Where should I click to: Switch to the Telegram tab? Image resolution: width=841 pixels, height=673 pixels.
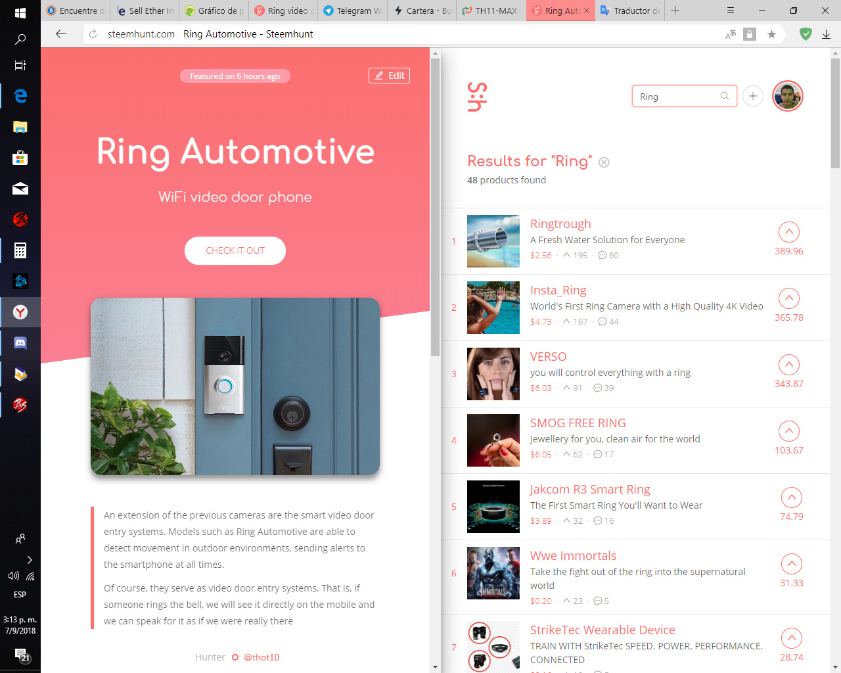click(x=353, y=11)
